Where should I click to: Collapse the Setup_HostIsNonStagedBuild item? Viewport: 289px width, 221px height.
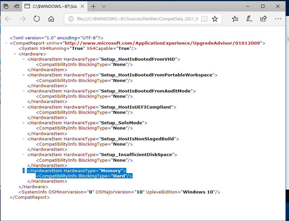pyautogui.click(x=23, y=139)
